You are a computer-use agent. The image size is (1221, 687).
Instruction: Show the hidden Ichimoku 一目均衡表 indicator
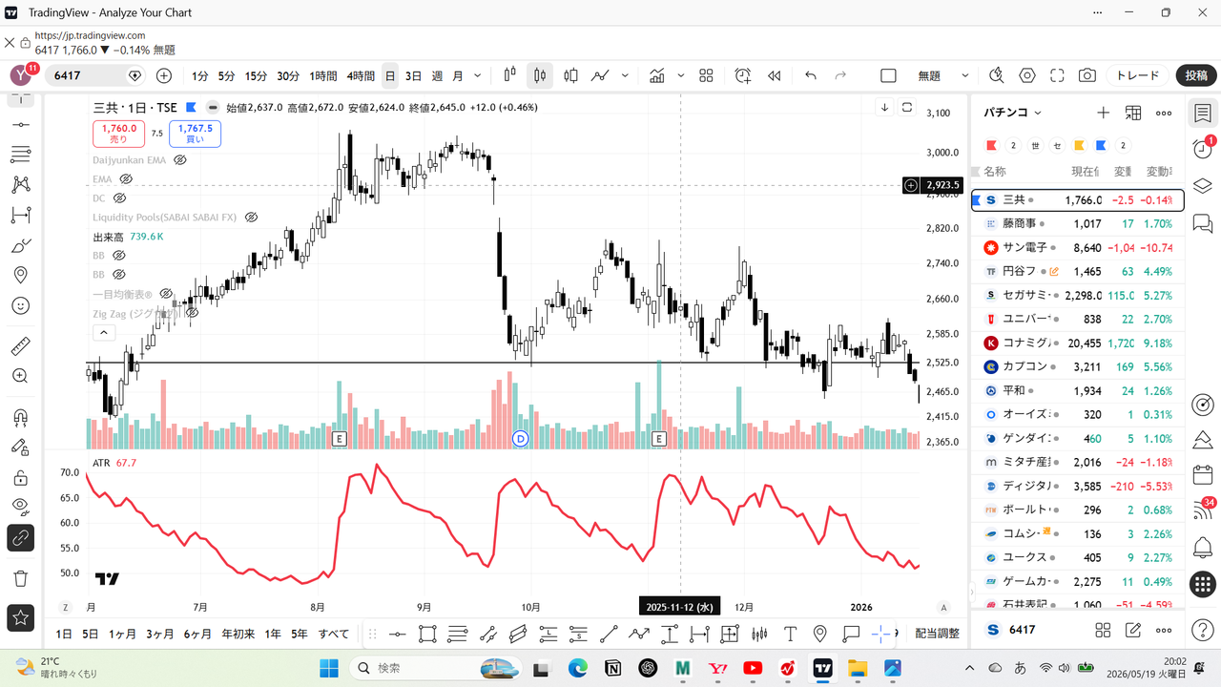click(x=166, y=294)
